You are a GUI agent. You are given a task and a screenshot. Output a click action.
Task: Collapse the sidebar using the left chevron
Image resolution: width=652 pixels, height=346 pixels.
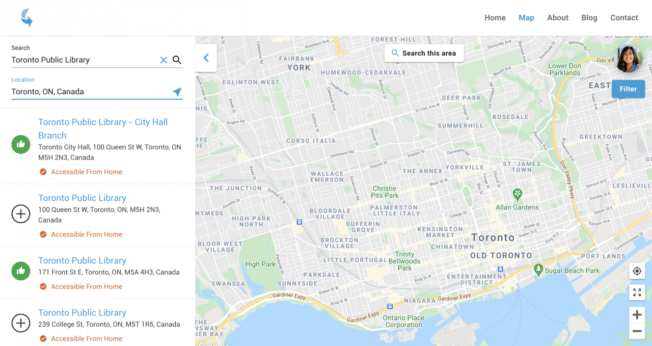(206, 58)
